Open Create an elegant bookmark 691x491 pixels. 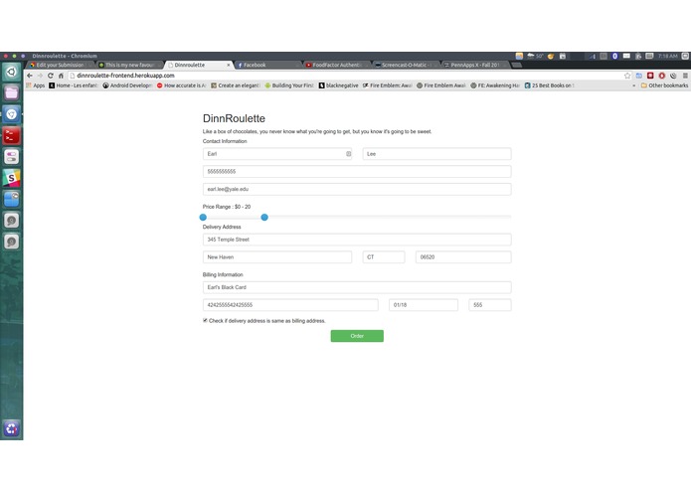click(236, 85)
